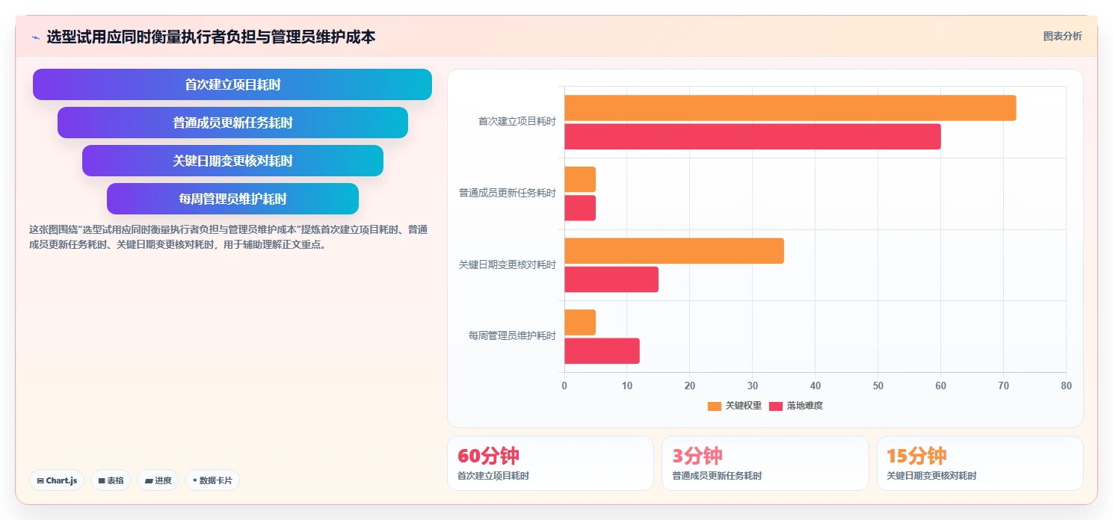1113x520 pixels.
Task: Click the header title 选型试用应同时衡量执行者负担与管理员维护成本
Action: click(x=211, y=37)
